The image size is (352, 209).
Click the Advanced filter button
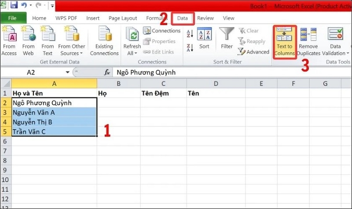253,52
